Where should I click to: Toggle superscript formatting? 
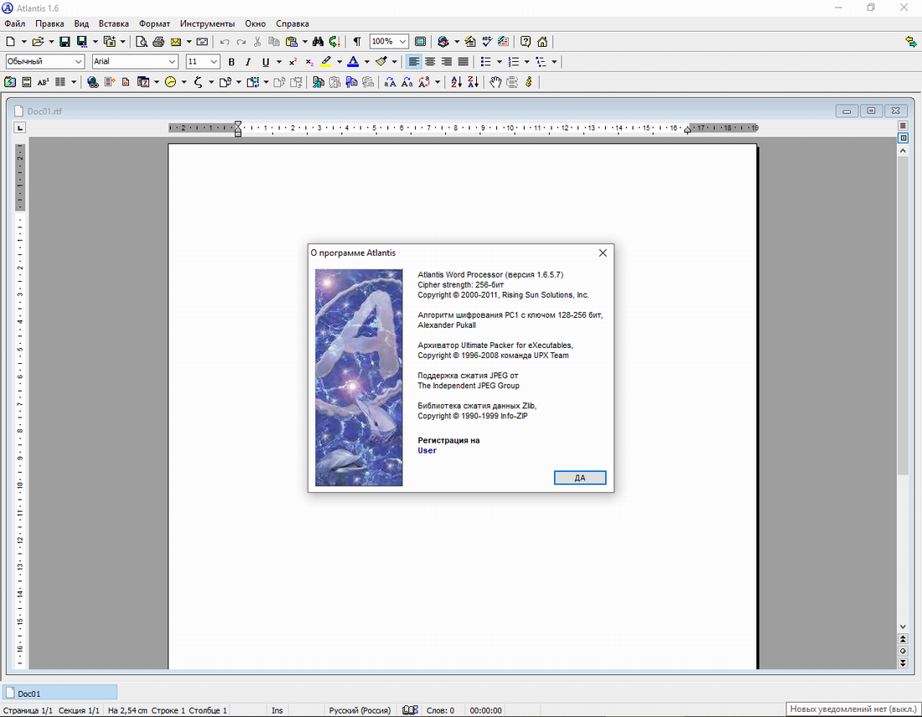point(293,62)
